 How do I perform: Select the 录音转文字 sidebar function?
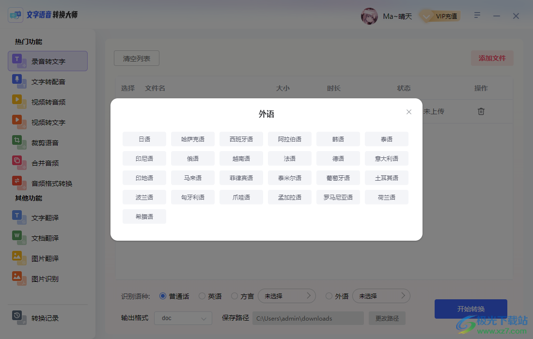[47, 61]
